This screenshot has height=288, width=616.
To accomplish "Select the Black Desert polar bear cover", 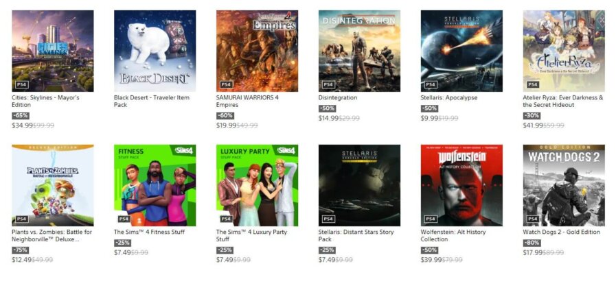I will point(155,51).
